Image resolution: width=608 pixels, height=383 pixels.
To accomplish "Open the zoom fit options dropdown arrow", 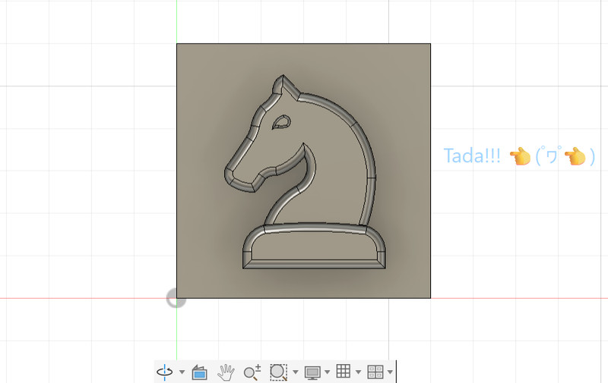I will coord(296,372).
